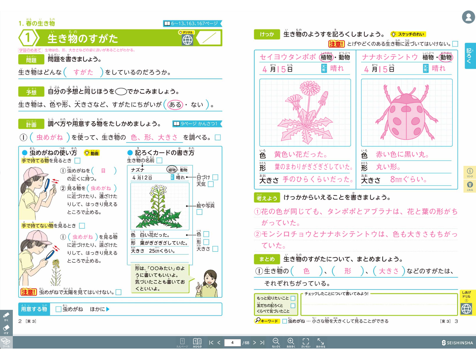The height and width of the screenshot is (357, 476).
Task: Open the リンク info icon
Action: click(470, 172)
